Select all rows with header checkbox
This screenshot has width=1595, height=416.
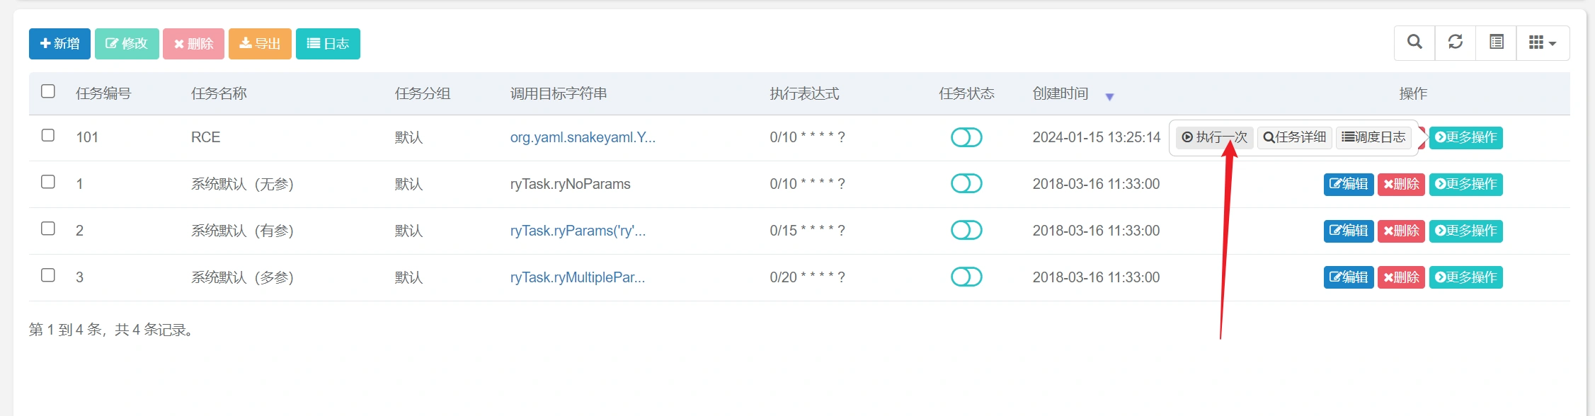(48, 91)
